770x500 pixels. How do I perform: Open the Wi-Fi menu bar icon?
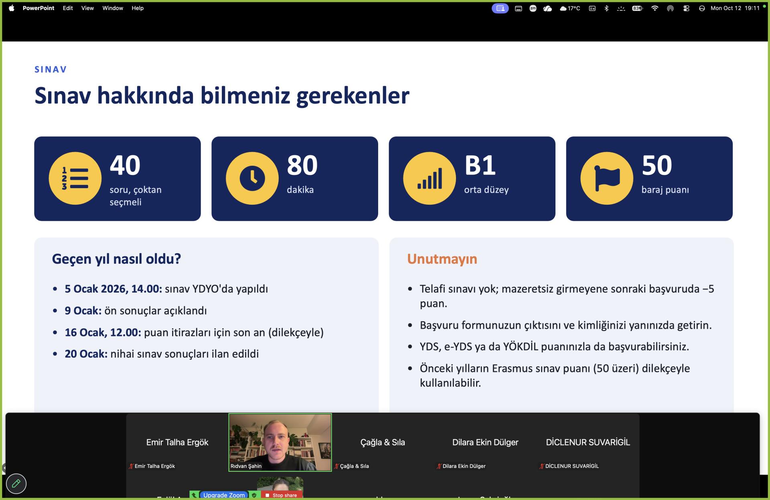[655, 8]
